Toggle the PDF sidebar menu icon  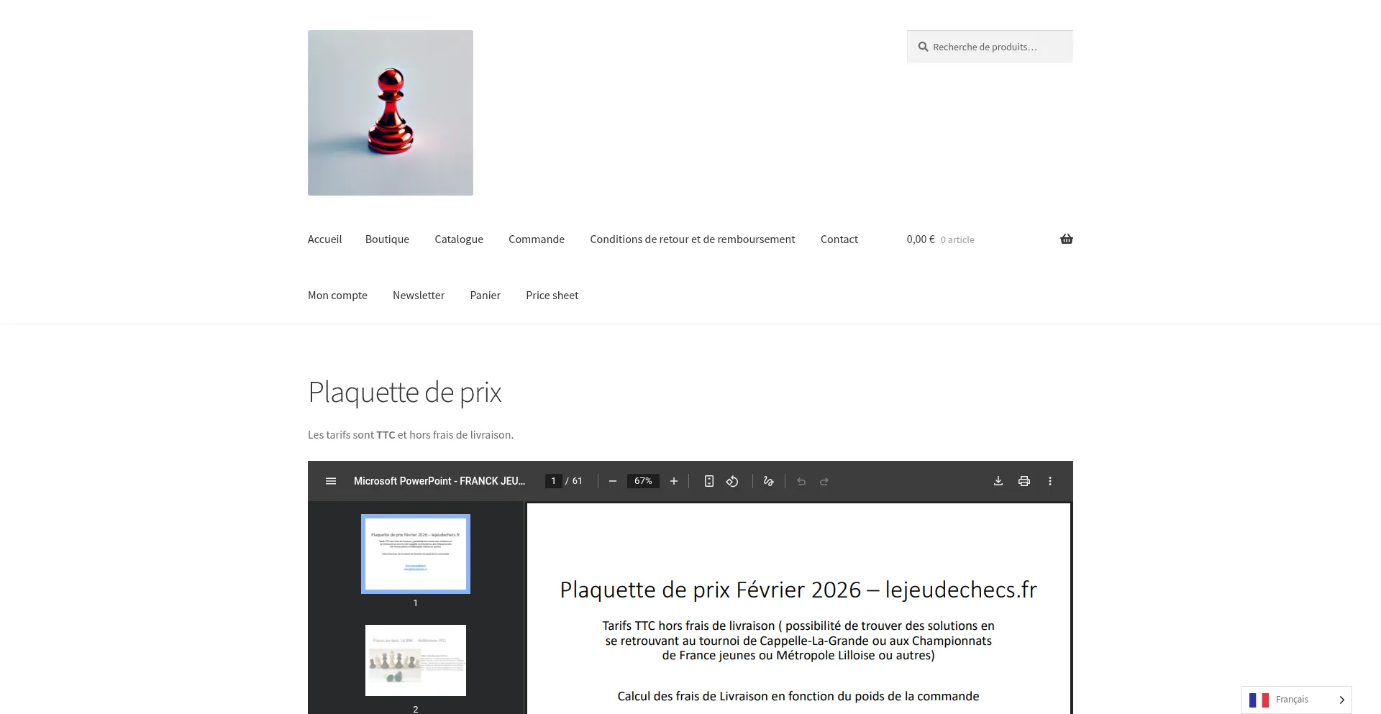point(331,481)
